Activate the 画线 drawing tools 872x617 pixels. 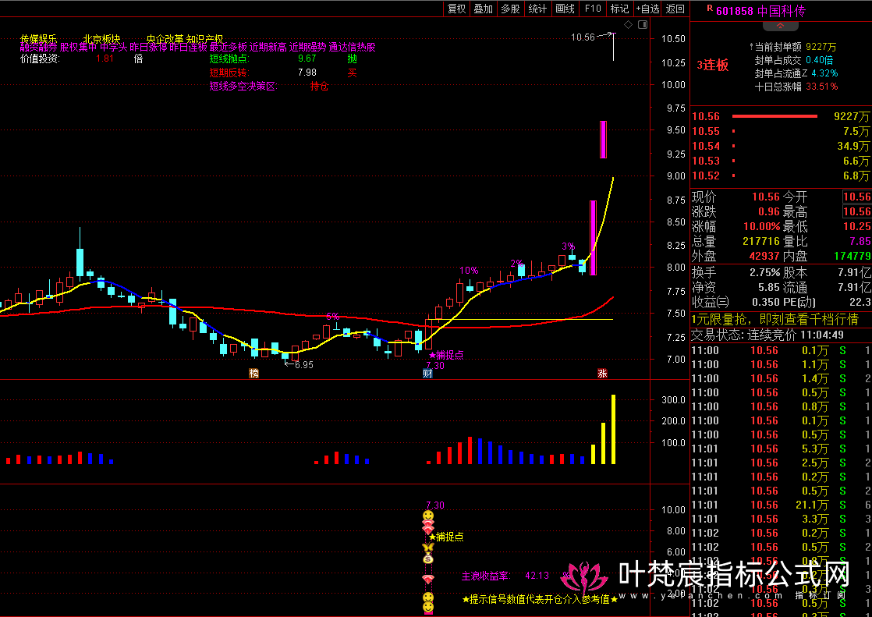pos(565,9)
